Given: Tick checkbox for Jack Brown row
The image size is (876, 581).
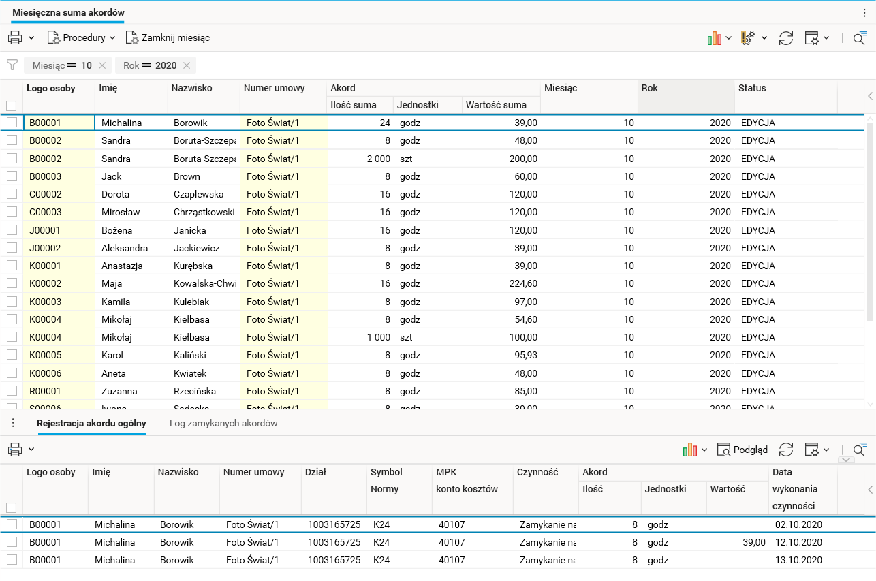Looking at the screenshot, I should (x=12, y=176).
